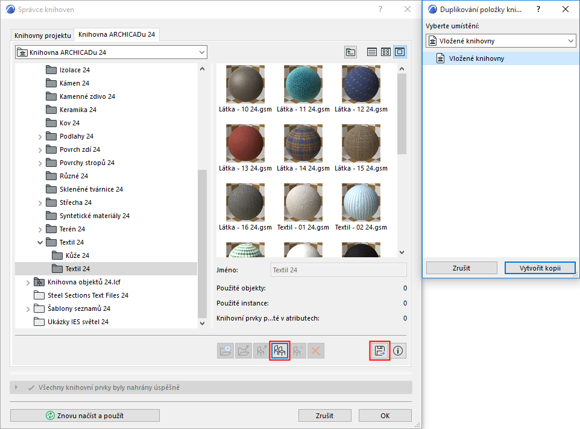Select the Syntetické materiály 24 folder
This screenshot has width=580, height=429.
87,216
